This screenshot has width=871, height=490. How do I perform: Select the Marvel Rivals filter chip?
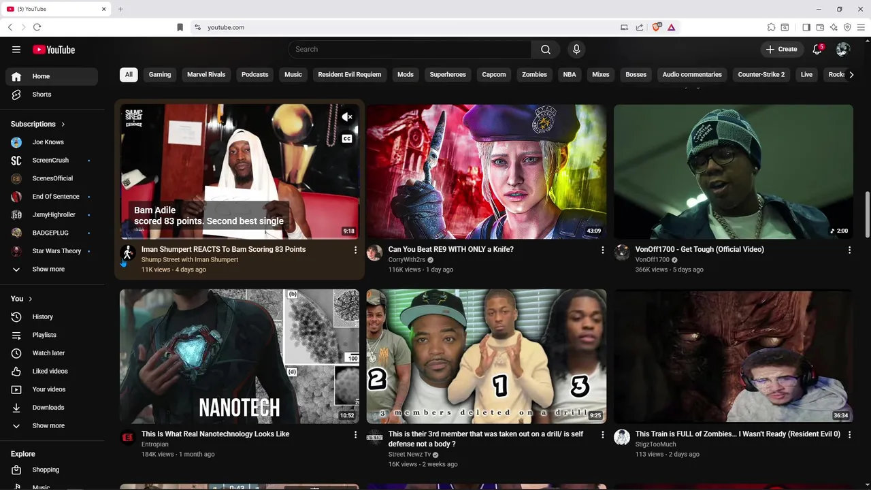tap(206, 75)
